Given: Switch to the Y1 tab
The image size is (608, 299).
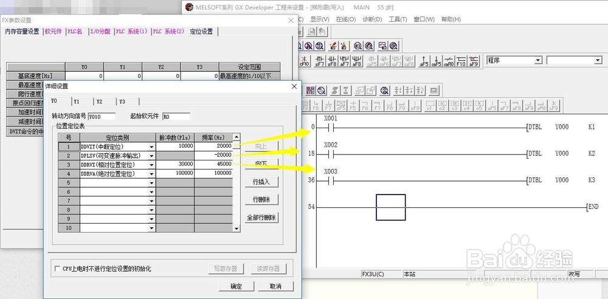Looking at the screenshot, I should [x=77, y=101].
